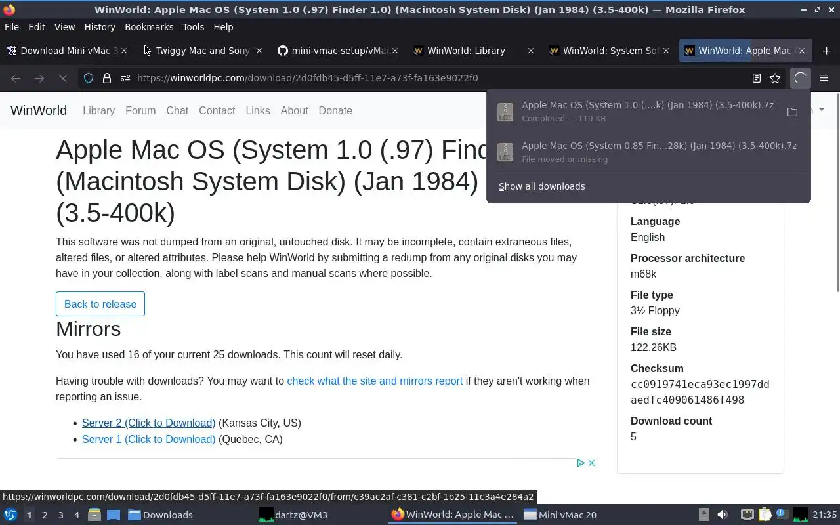Click the Back to release button

coord(100,304)
